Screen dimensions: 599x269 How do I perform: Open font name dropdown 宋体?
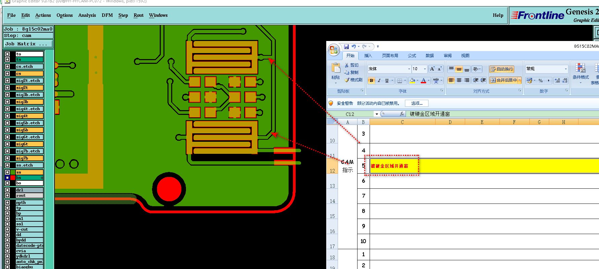pos(409,69)
